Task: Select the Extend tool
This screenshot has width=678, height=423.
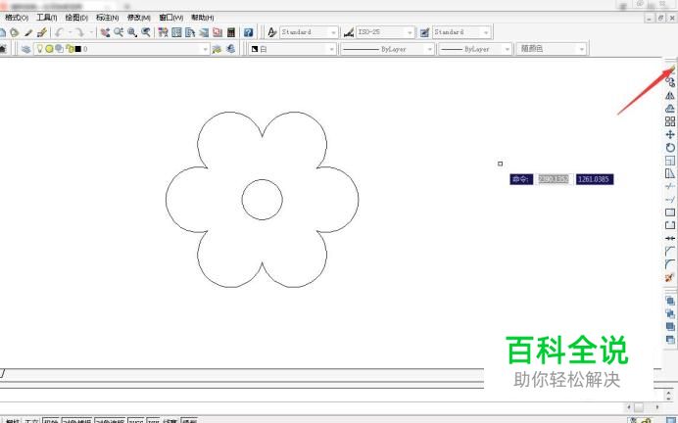Action: point(670,199)
